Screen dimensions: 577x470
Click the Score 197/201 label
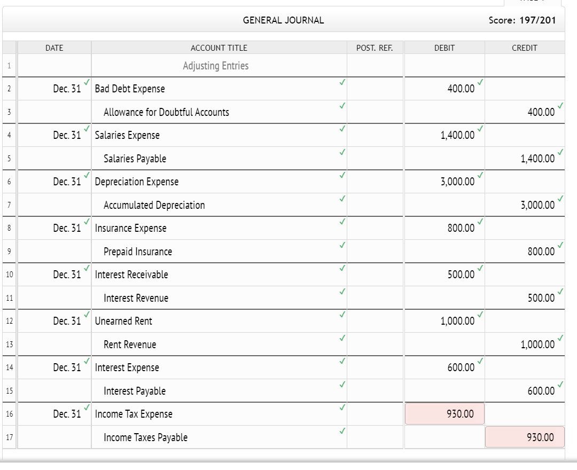[522, 20]
